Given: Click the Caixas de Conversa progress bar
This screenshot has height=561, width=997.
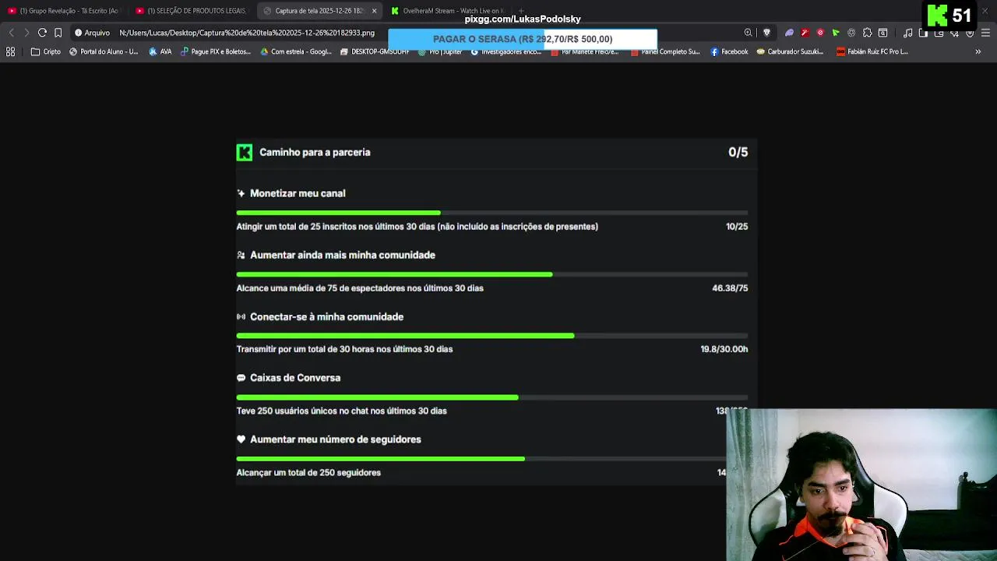Looking at the screenshot, I should (492, 397).
